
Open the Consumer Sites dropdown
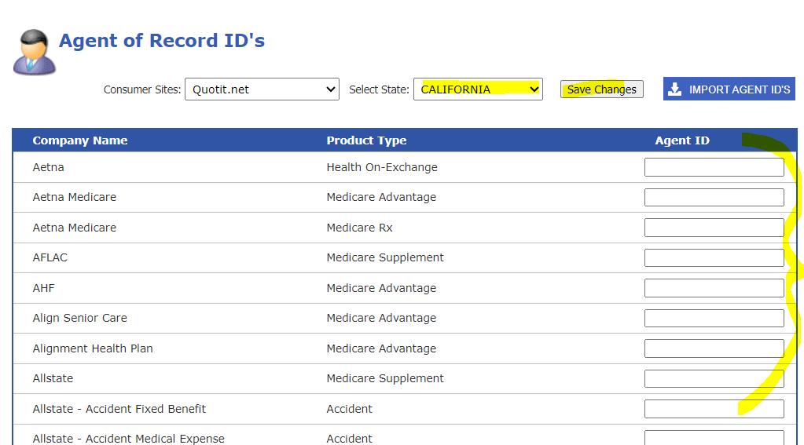(x=262, y=89)
